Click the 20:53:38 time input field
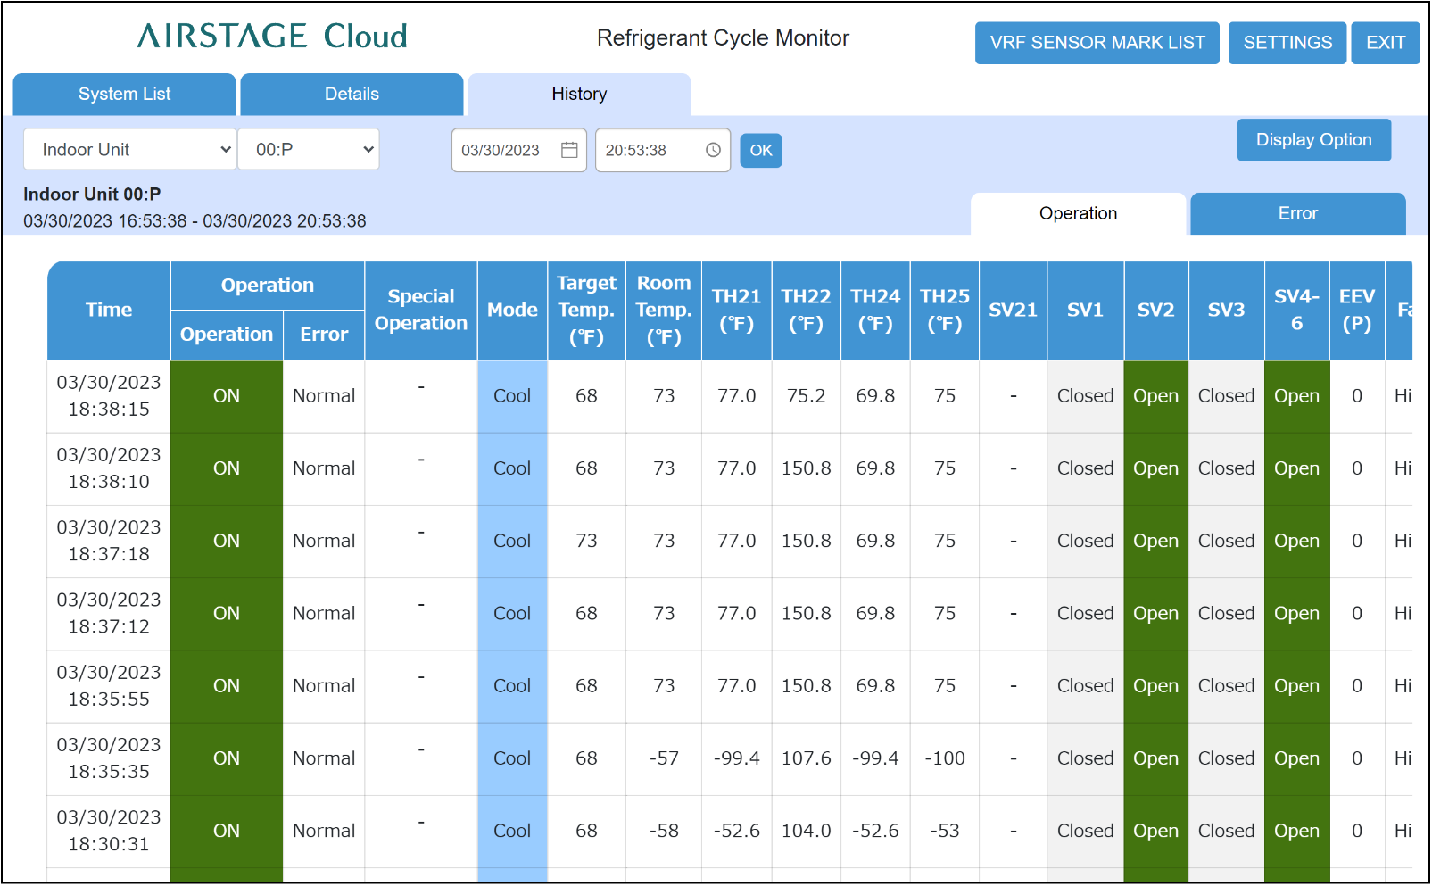 coord(637,150)
